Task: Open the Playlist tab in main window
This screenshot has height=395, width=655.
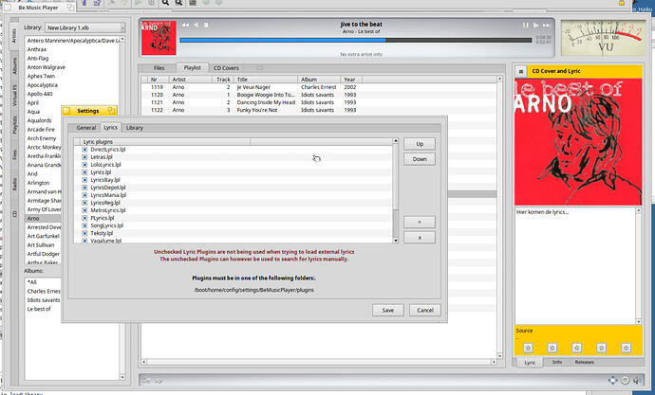Action: point(192,67)
